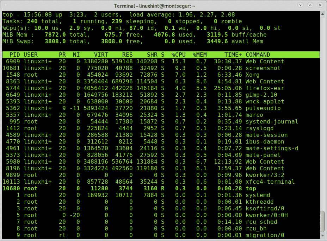
Task: Click the '240 total' tasks value
Action: pyautogui.click(x=43, y=21)
